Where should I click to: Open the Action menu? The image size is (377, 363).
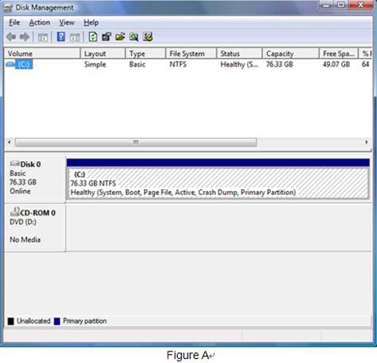coord(39,22)
